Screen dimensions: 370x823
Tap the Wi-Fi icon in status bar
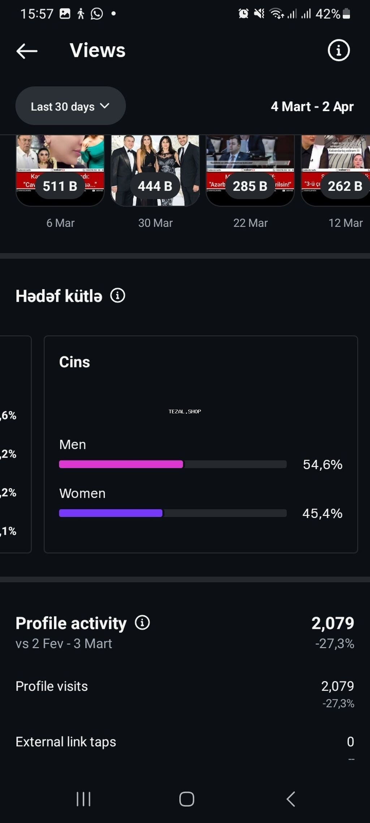(x=277, y=14)
